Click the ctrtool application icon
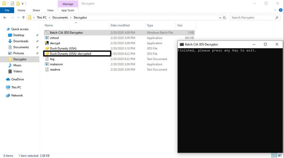This screenshot has height=158, width=284. click(x=47, y=38)
